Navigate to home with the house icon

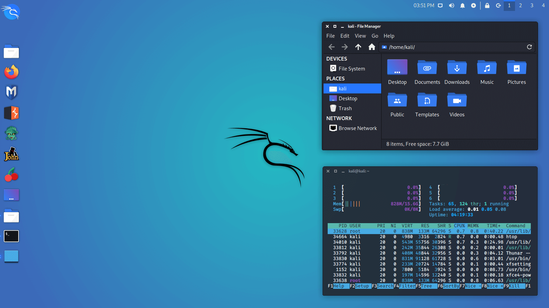[372, 47]
